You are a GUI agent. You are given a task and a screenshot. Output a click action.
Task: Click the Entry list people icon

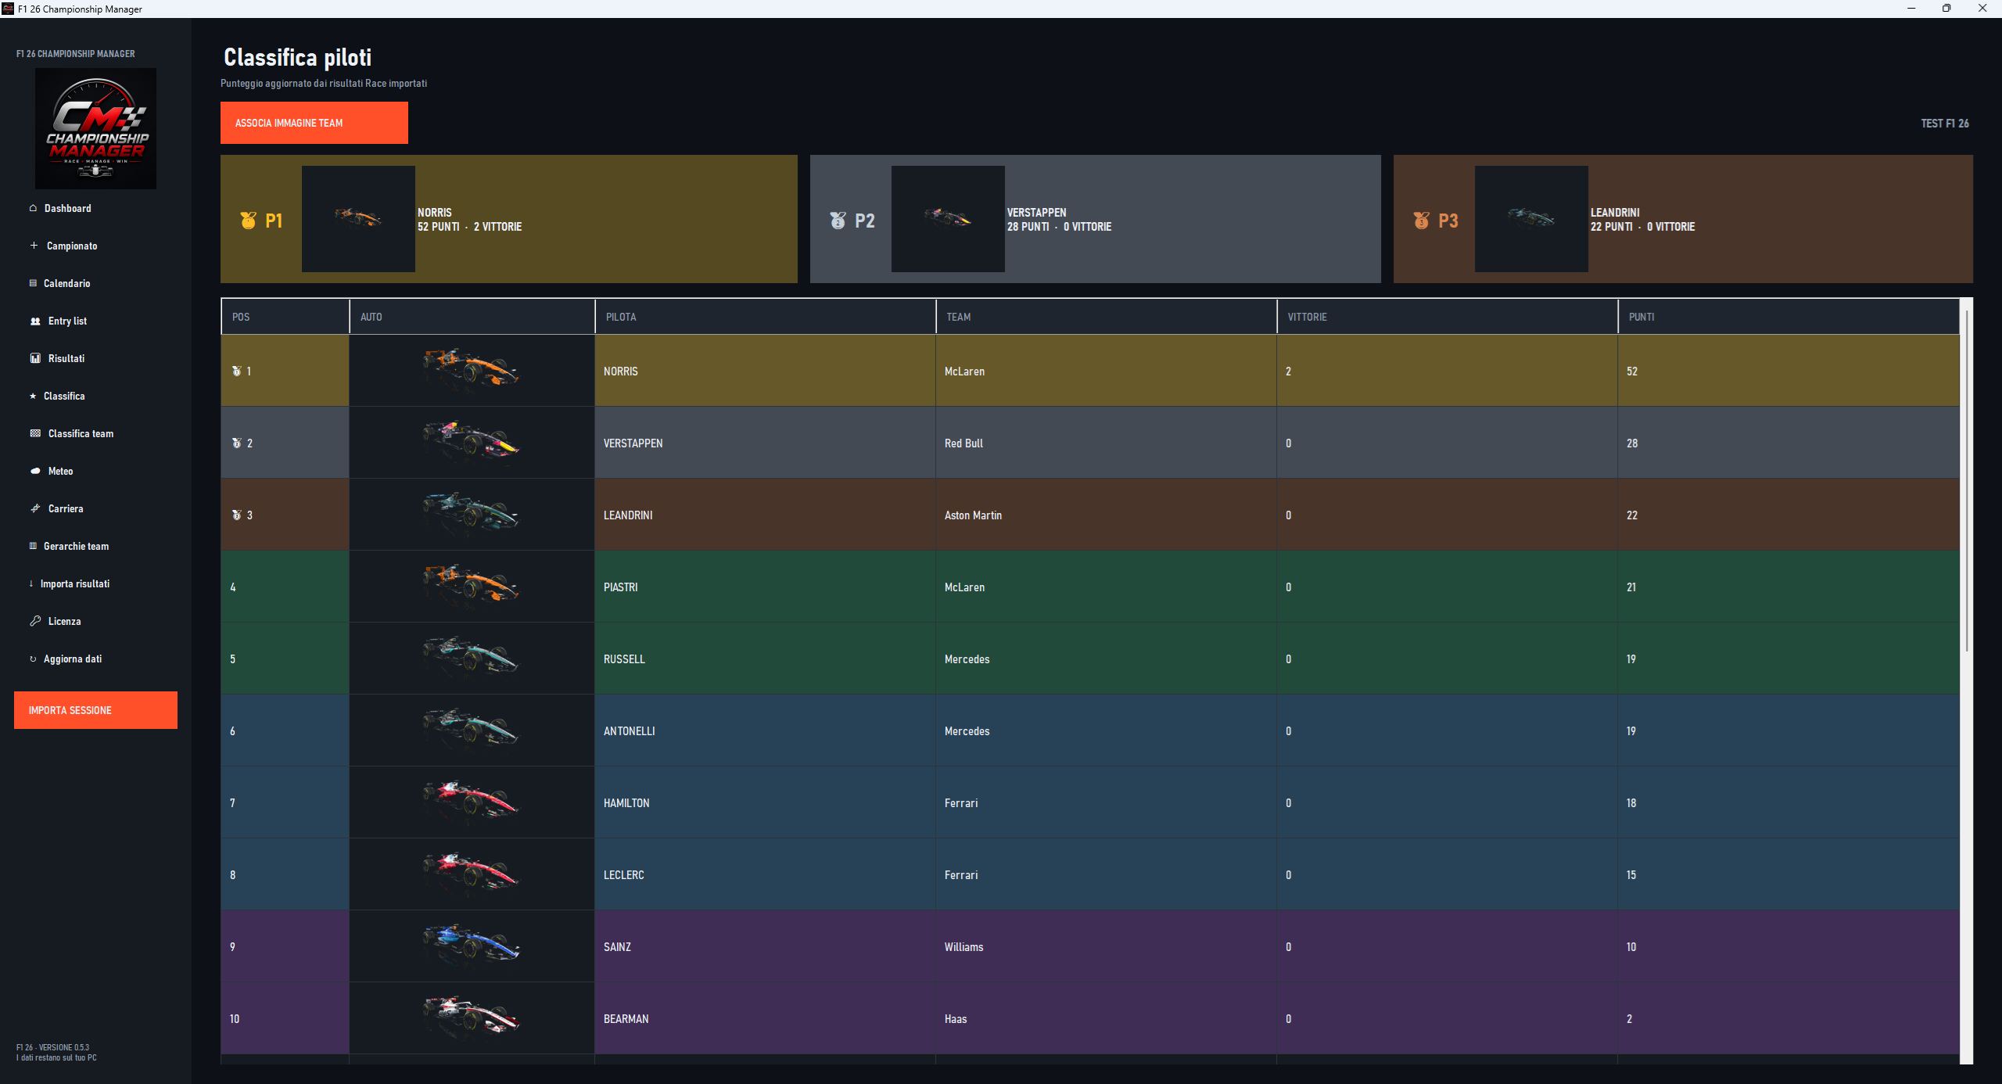click(35, 321)
